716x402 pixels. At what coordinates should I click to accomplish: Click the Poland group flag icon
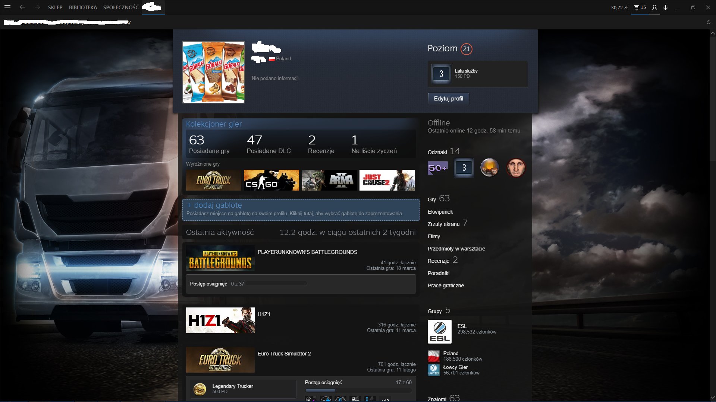coord(433,356)
